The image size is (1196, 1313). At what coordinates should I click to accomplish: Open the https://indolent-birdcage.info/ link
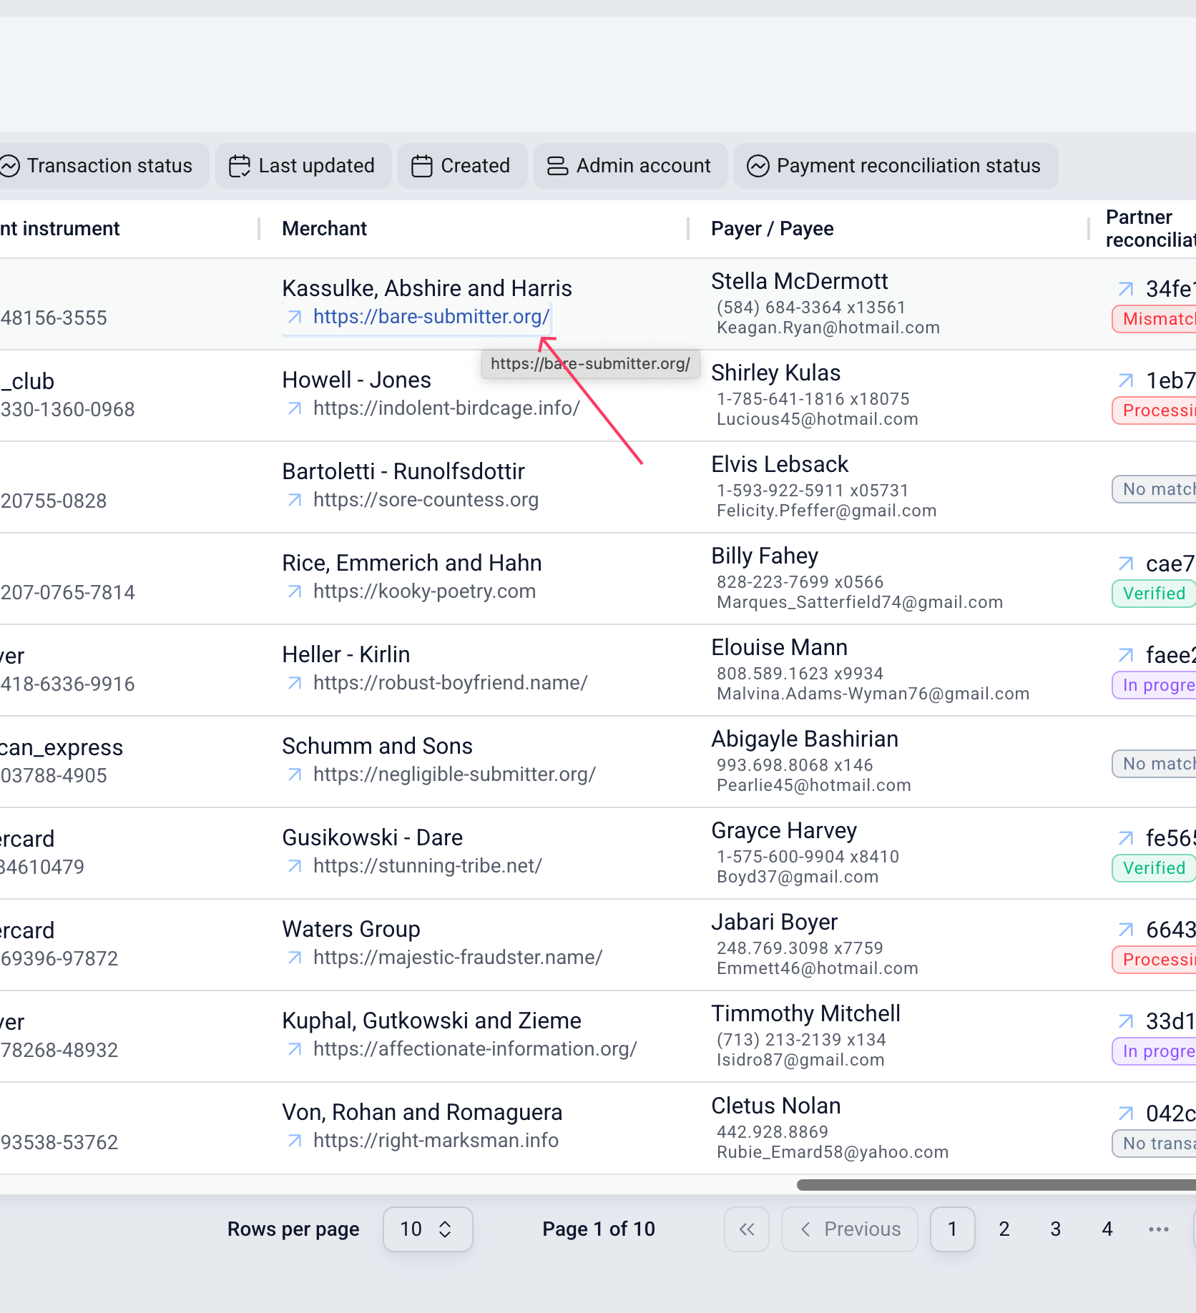tap(446, 408)
